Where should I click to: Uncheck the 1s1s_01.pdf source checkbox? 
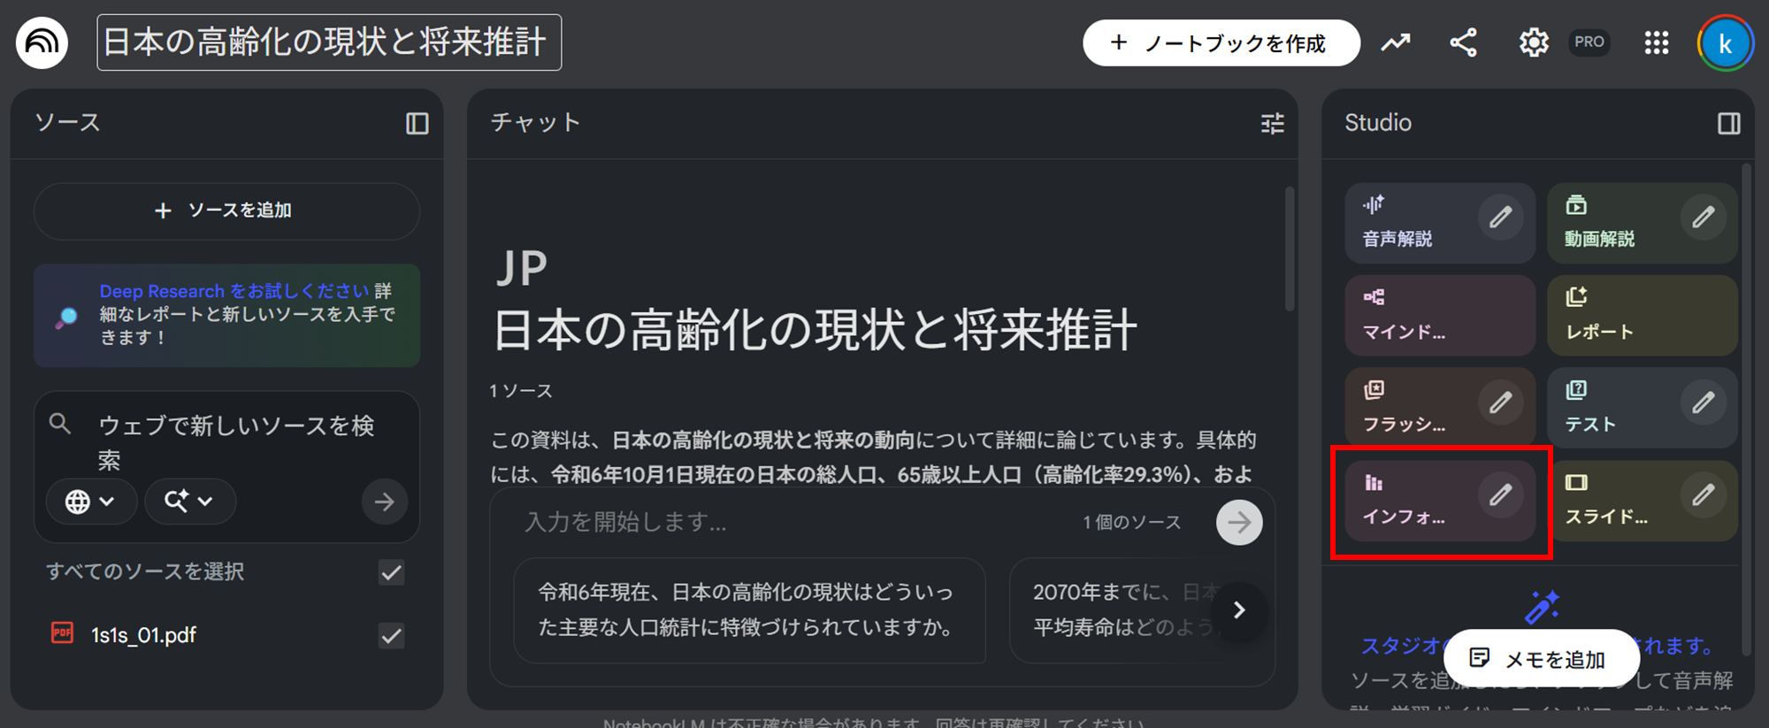click(391, 635)
